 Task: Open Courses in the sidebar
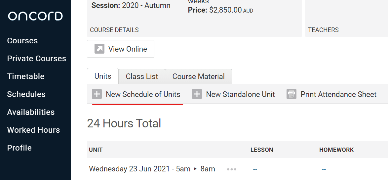pyautogui.click(x=22, y=41)
